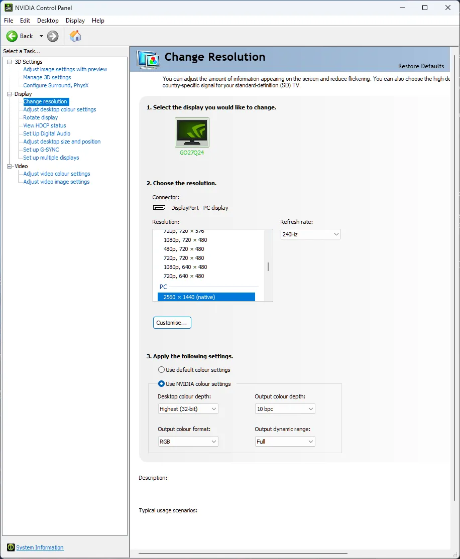
Task: Collapse the Video tree node
Action: pyautogui.click(x=9, y=166)
